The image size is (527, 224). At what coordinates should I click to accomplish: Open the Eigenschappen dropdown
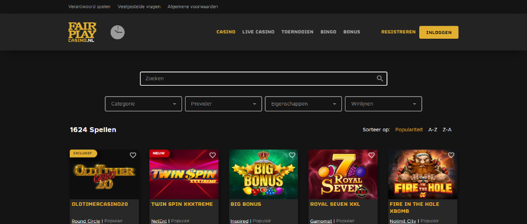click(x=303, y=104)
